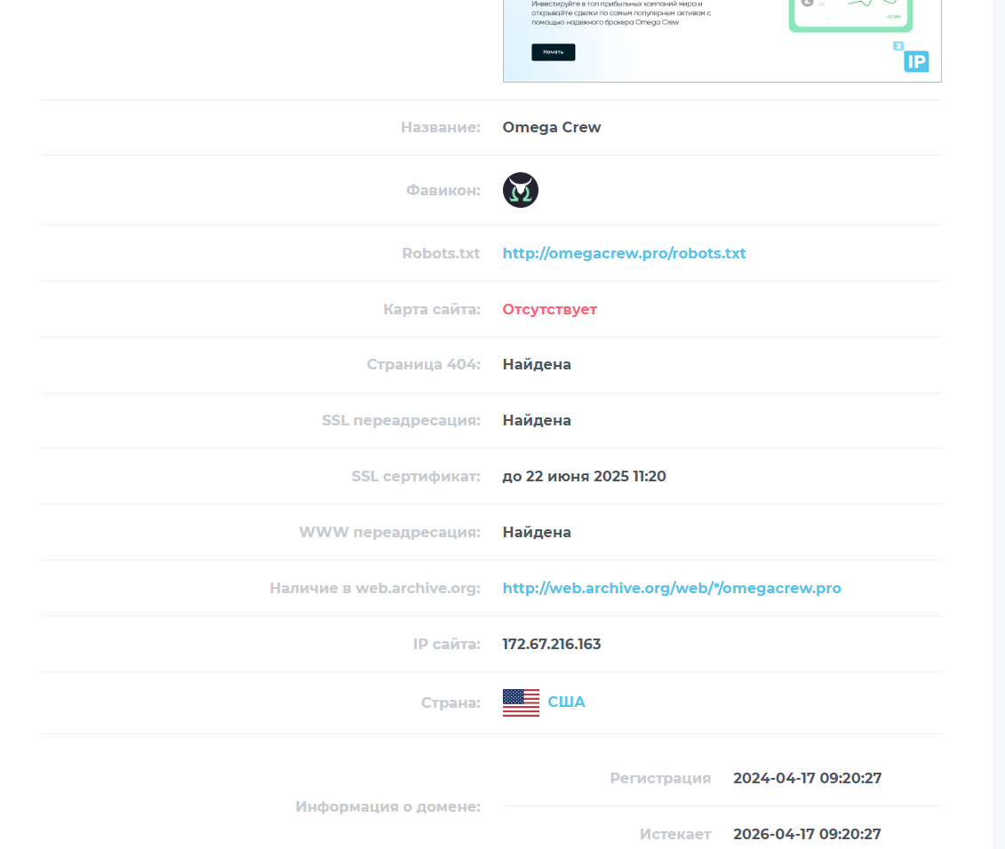Viewport: 1005px width, 849px height.
Task: Click the red Отсутствует sitemap status
Action: tap(550, 309)
